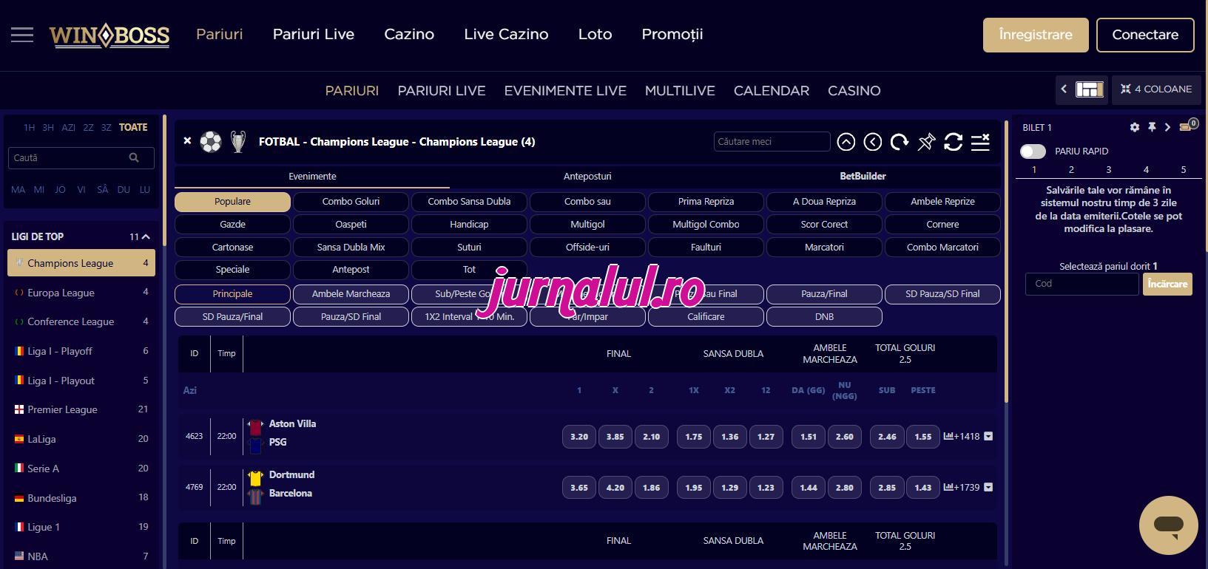Pick odds 1.86 for Barcelona win
This screenshot has width=1208, height=569.
coord(651,488)
